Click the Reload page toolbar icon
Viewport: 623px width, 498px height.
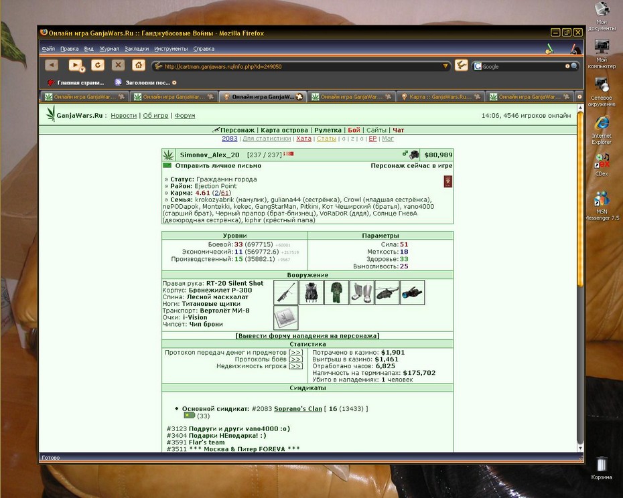(98, 65)
